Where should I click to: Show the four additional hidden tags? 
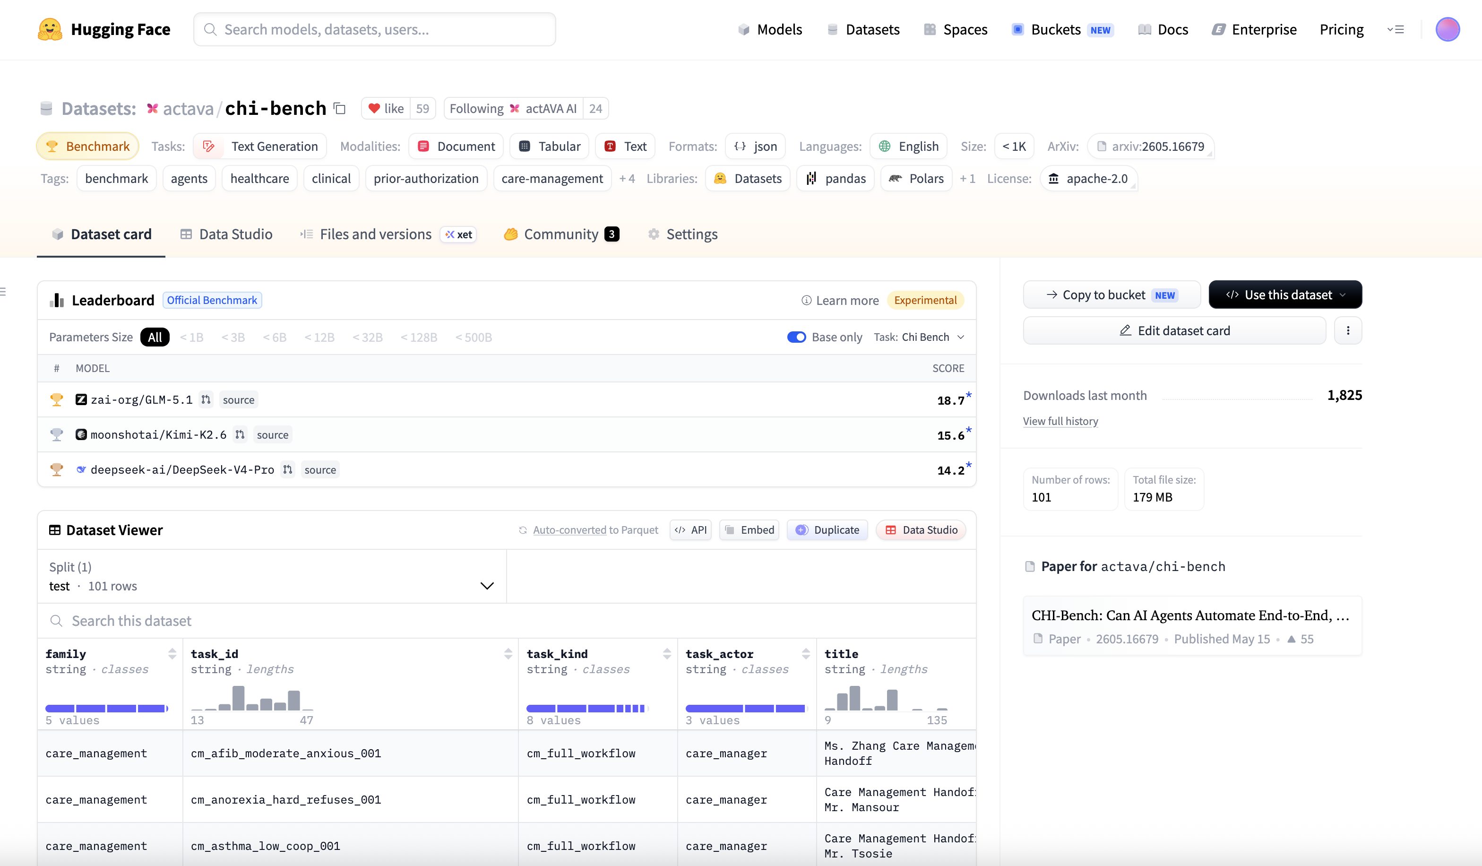click(x=627, y=179)
